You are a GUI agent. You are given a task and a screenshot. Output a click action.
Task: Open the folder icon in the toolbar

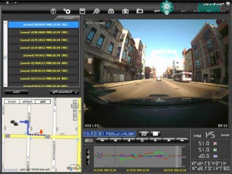tap(140, 11)
